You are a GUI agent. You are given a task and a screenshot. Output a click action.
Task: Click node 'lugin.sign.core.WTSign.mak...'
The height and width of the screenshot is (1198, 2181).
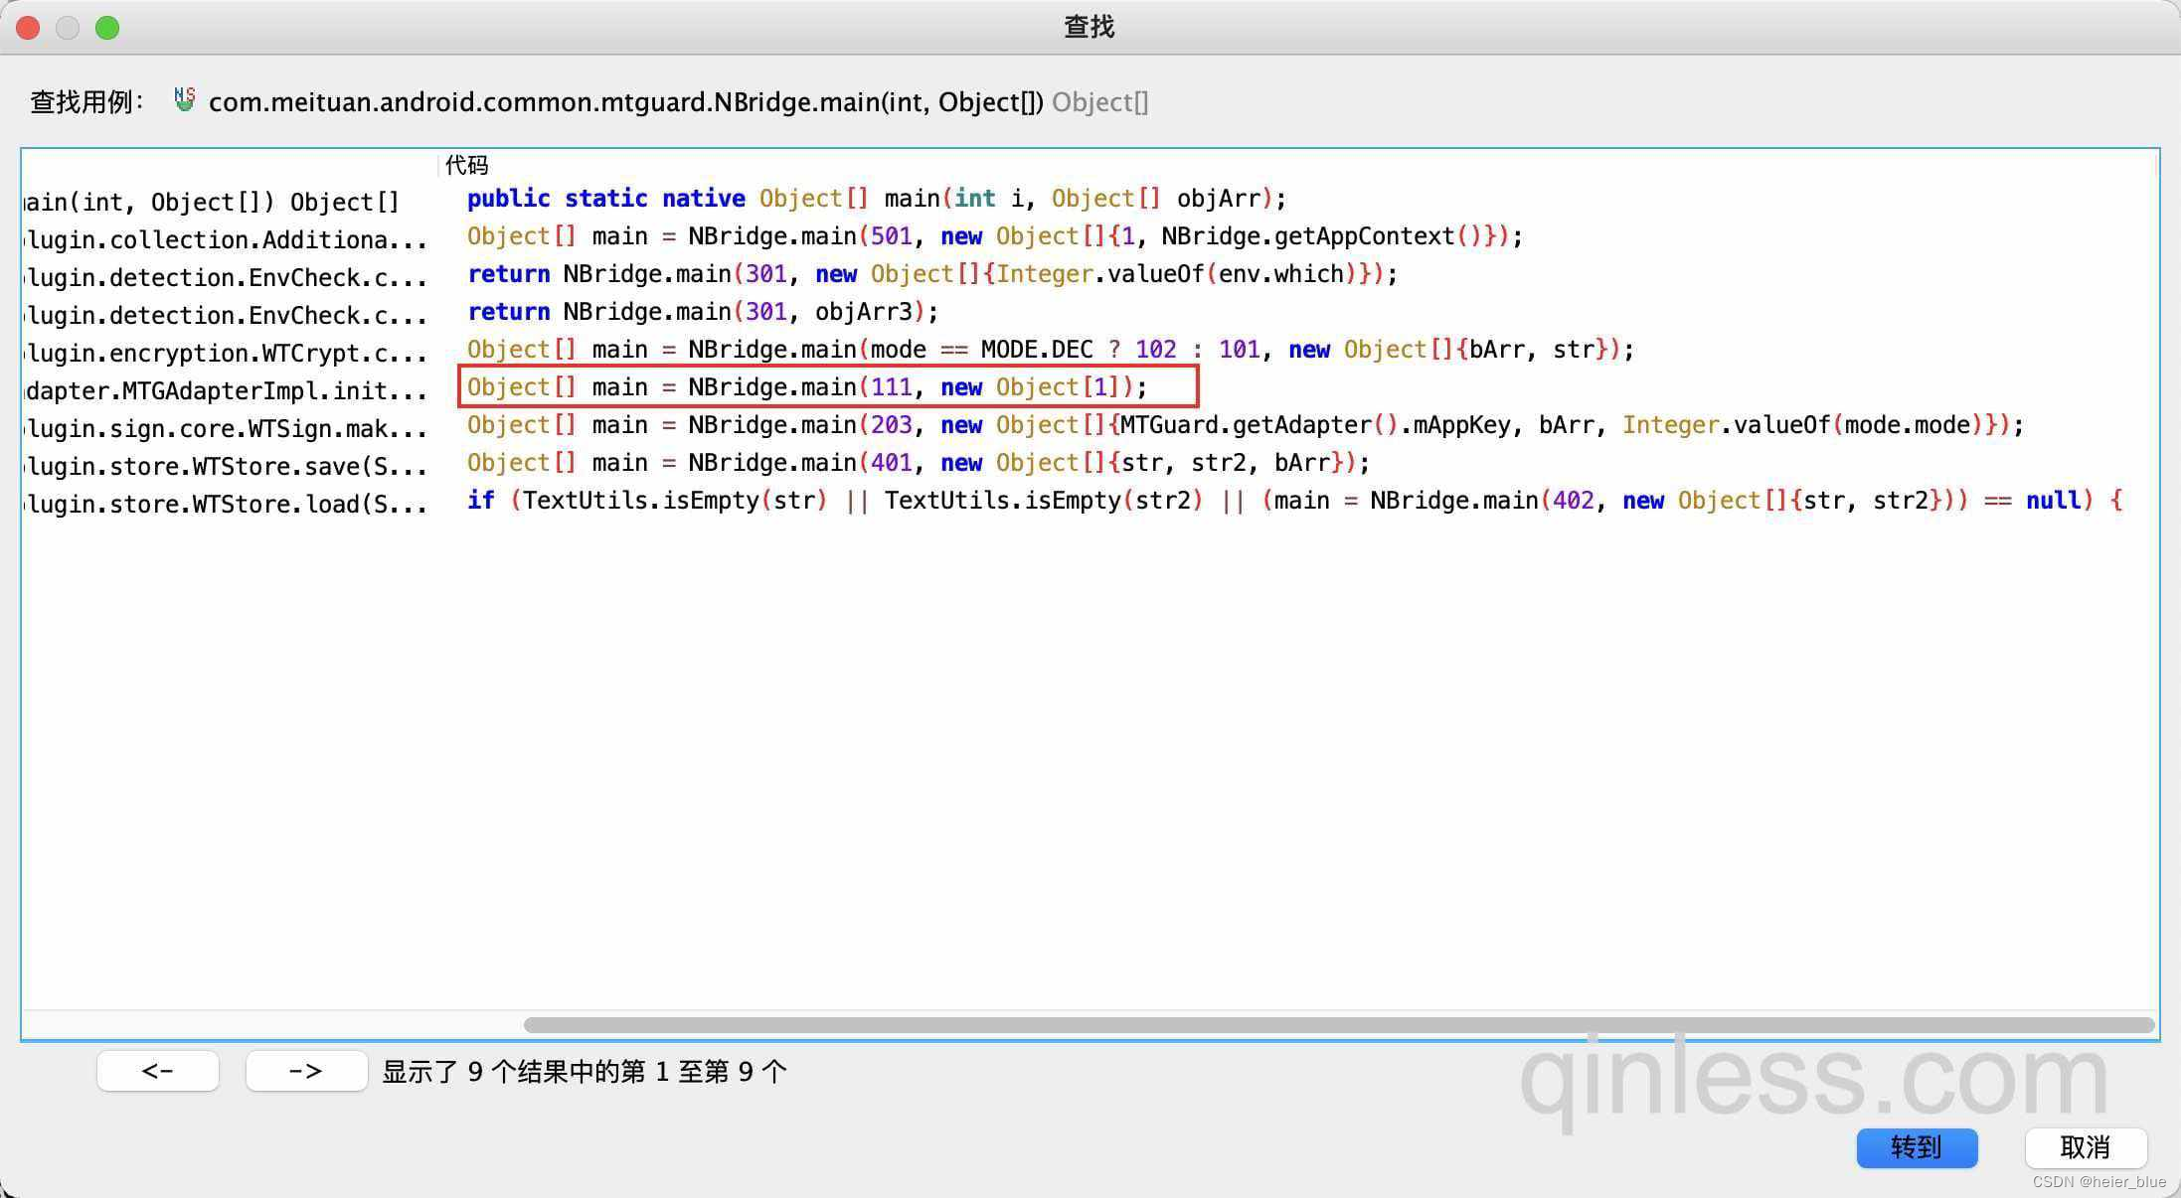[x=226, y=429]
